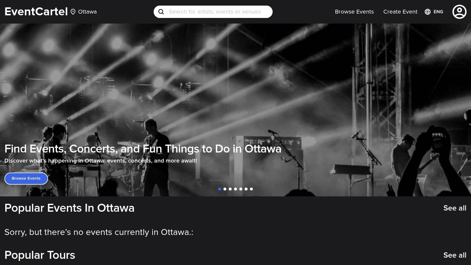Open Browse Events in top navigation
The width and height of the screenshot is (471, 265).
(354, 12)
